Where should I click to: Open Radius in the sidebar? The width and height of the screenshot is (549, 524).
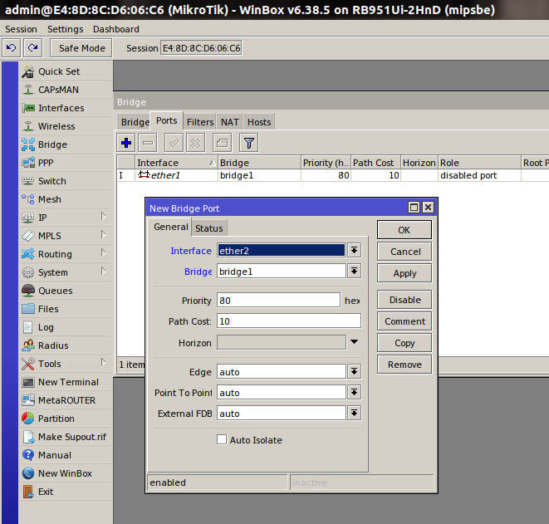(x=66, y=345)
